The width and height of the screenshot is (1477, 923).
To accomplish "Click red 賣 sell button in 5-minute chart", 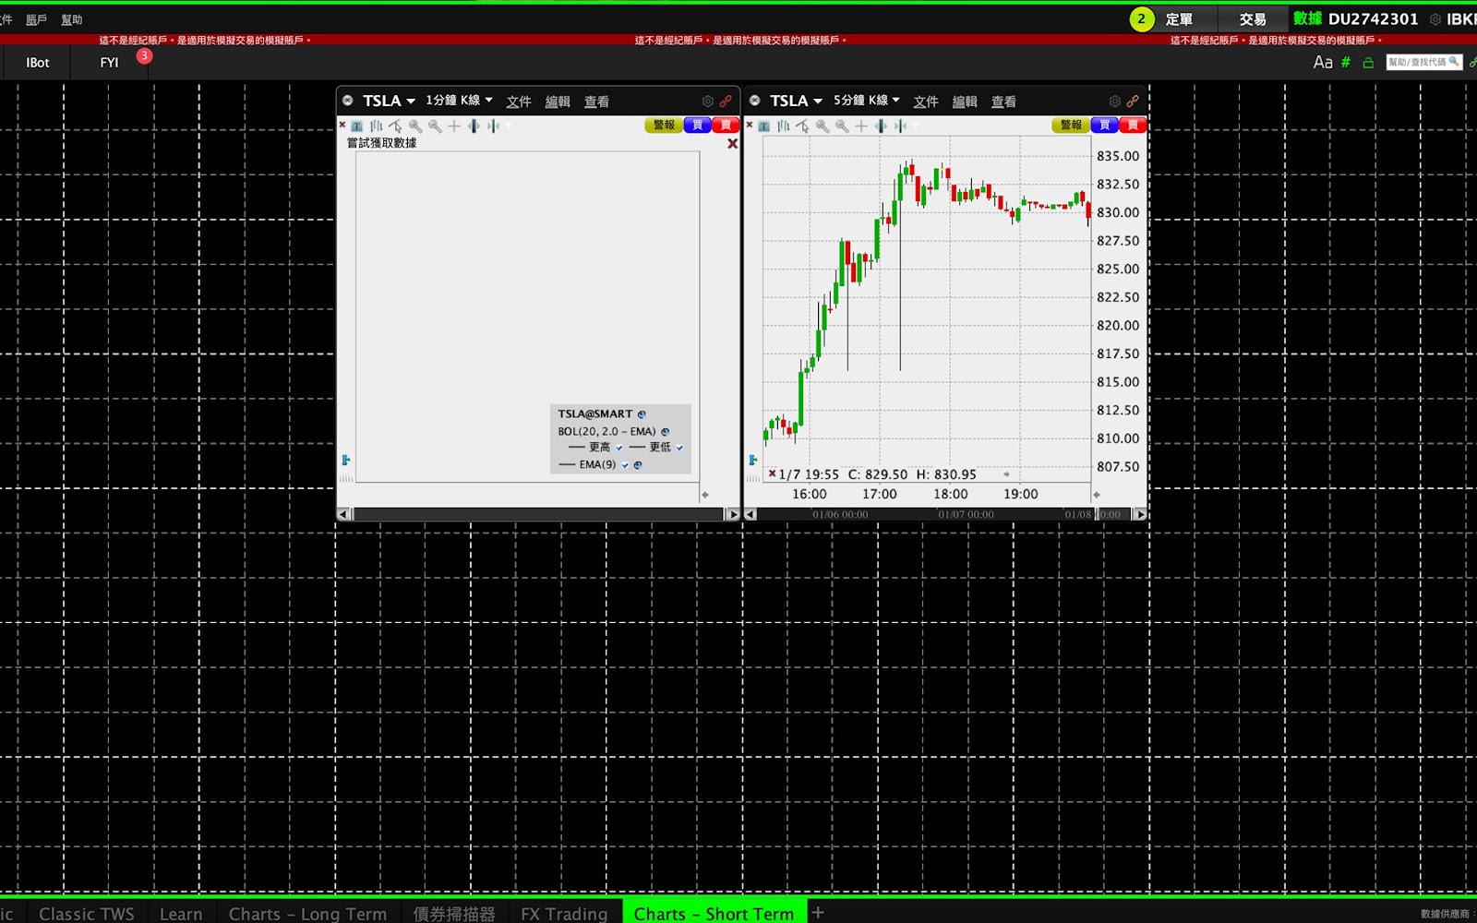I will [1133, 125].
